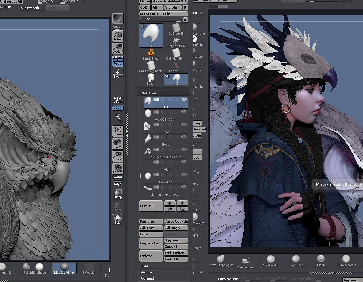The height and width of the screenshot is (282, 363).
Task: Click the AutoReorder button
Action: (176, 221)
